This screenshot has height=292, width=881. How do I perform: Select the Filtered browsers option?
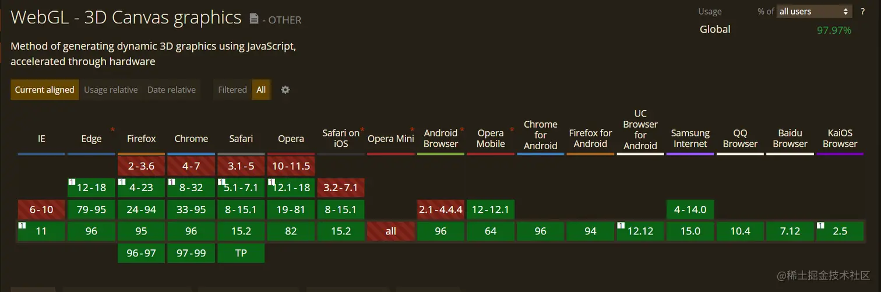tap(232, 90)
